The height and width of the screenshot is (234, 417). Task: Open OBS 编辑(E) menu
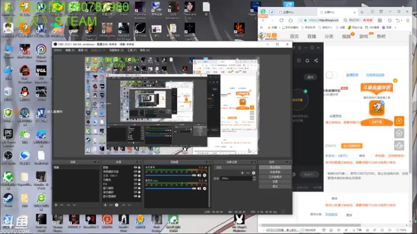tap(70, 50)
